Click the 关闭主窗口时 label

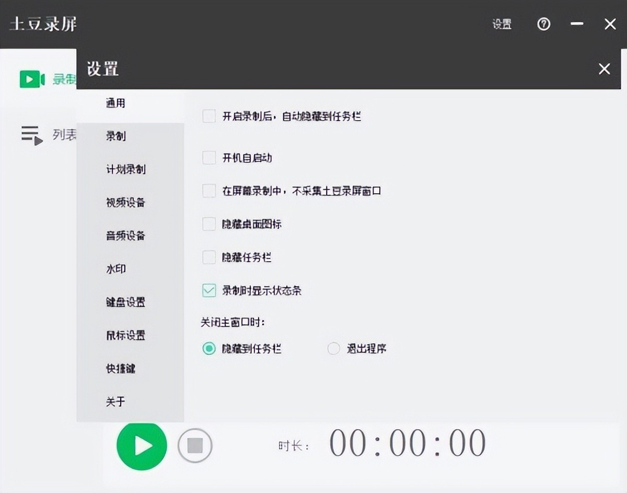(233, 322)
